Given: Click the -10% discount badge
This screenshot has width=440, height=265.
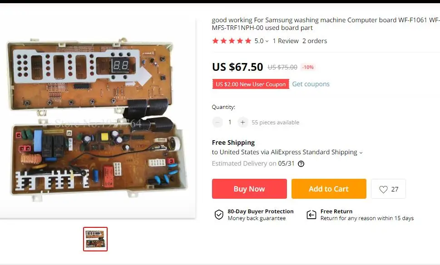Looking at the screenshot, I should pos(308,67).
